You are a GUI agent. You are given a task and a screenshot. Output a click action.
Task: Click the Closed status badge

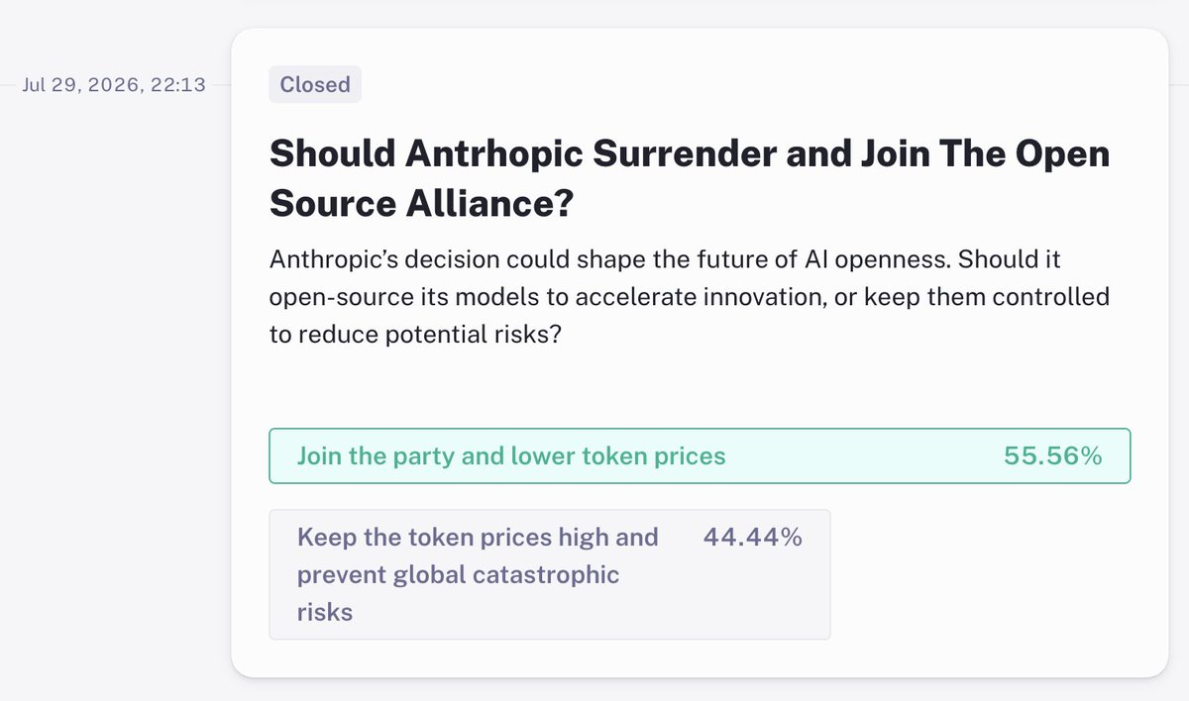315,84
